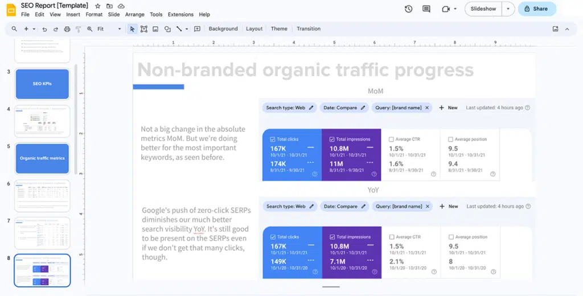Open the Layout options
The width and height of the screenshot is (583, 296).
[x=254, y=28]
